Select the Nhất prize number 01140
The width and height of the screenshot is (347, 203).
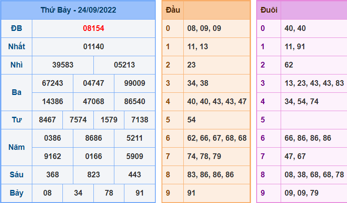[93, 47]
